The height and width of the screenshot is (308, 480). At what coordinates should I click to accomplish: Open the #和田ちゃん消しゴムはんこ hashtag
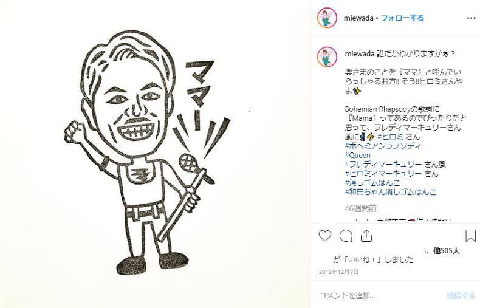391,192
